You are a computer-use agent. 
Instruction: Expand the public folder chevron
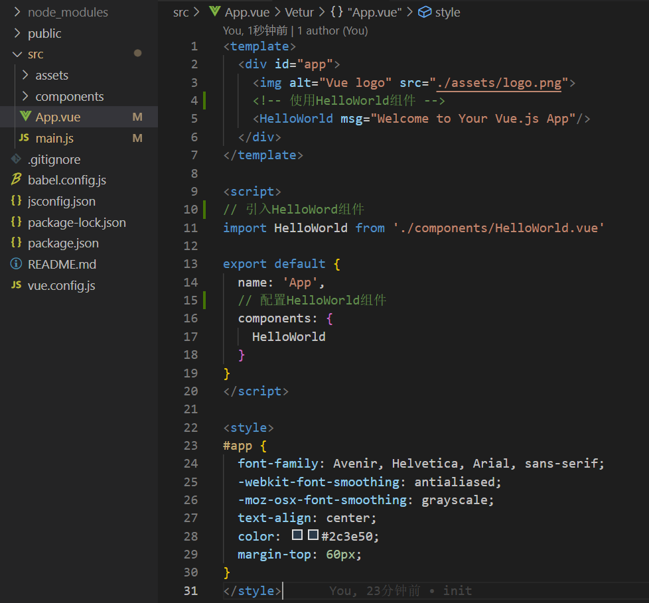[17, 33]
